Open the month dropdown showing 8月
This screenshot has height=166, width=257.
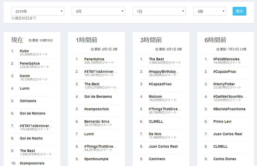(x=98, y=11)
